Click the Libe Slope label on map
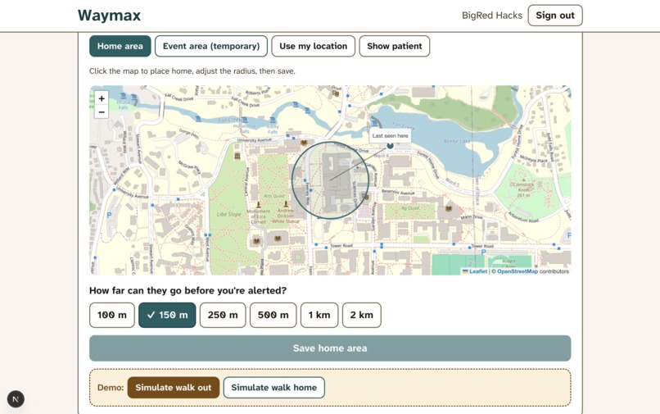Screen dimensions: 660x414 click(229, 214)
